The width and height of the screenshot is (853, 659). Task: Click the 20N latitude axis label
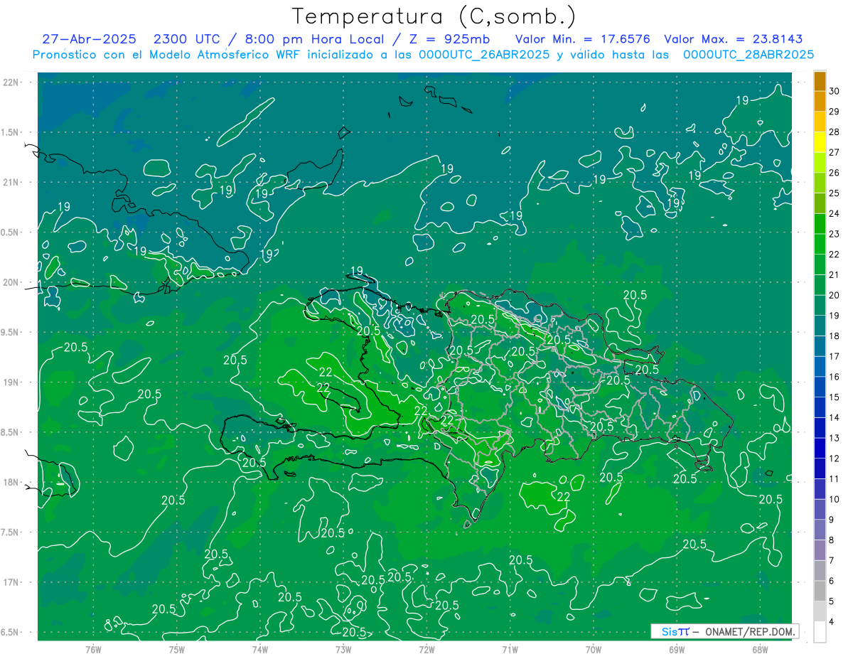coord(11,282)
